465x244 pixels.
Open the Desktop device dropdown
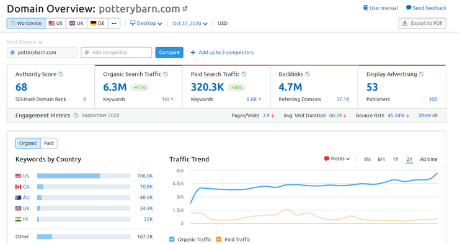(x=146, y=23)
